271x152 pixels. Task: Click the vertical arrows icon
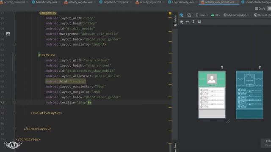pos(193,22)
